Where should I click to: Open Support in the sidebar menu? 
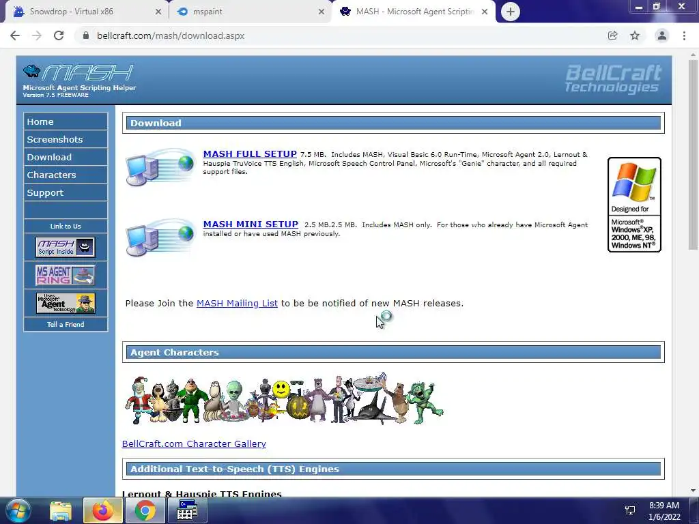click(x=66, y=193)
